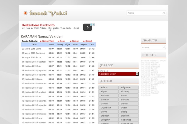
Task: Click the İkindi column header
Action: (x=75, y=45)
